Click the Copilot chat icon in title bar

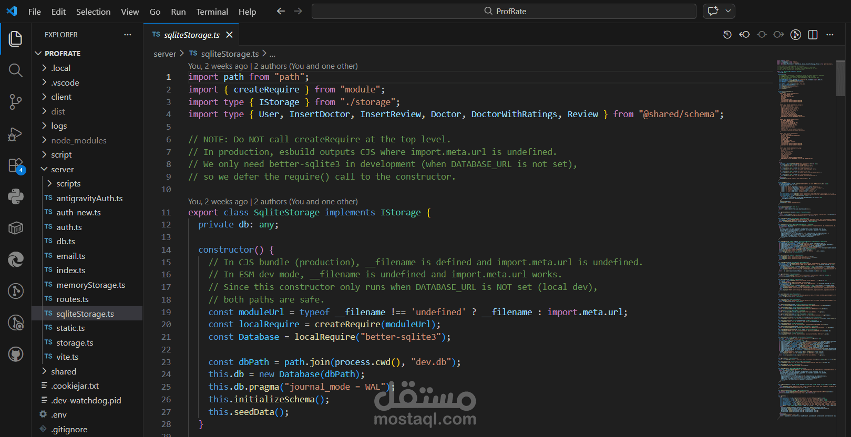[713, 11]
